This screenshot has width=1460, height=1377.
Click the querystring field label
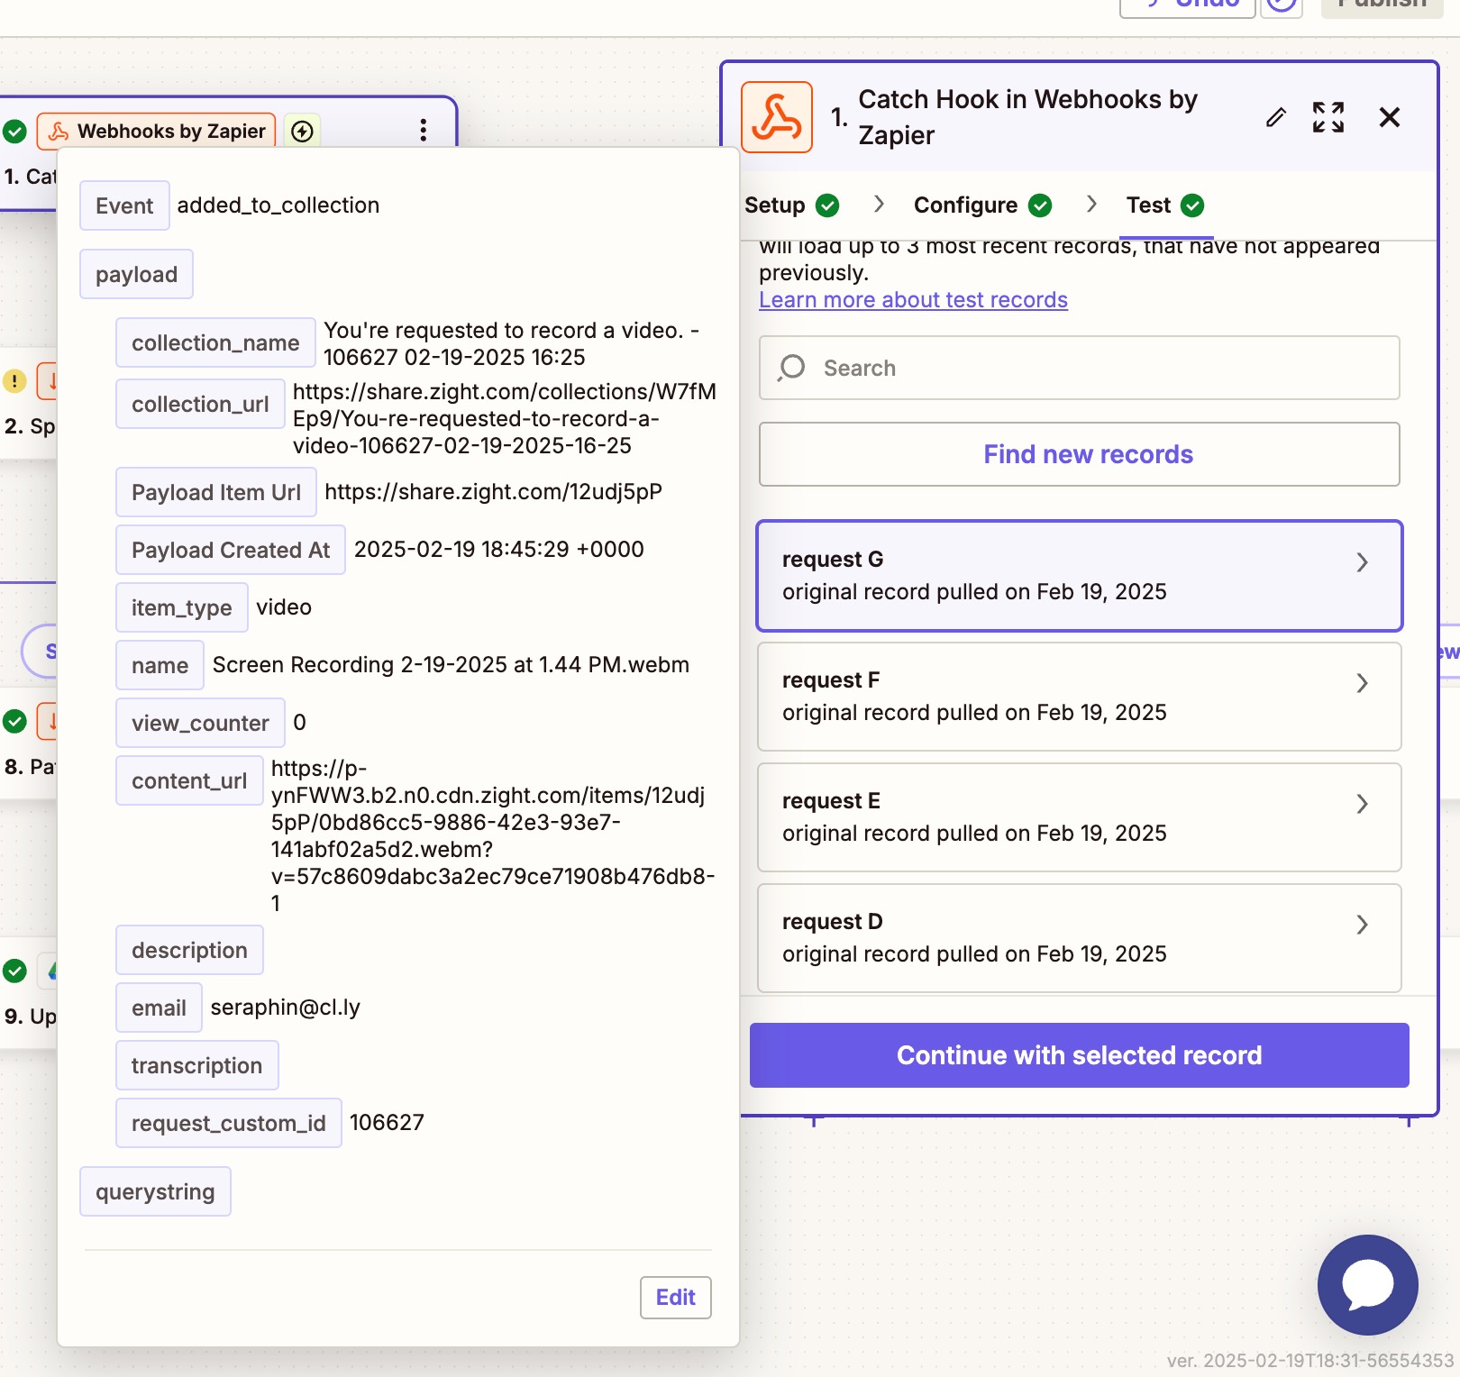pyautogui.click(x=155, y=1191)
